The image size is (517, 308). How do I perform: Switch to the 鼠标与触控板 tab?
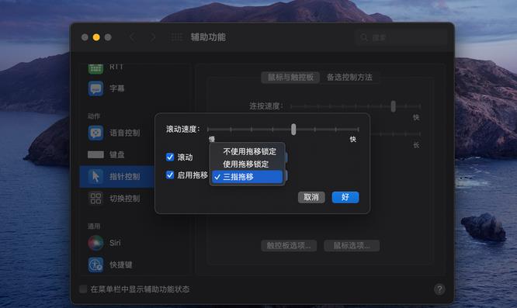(x=290, y=78)
